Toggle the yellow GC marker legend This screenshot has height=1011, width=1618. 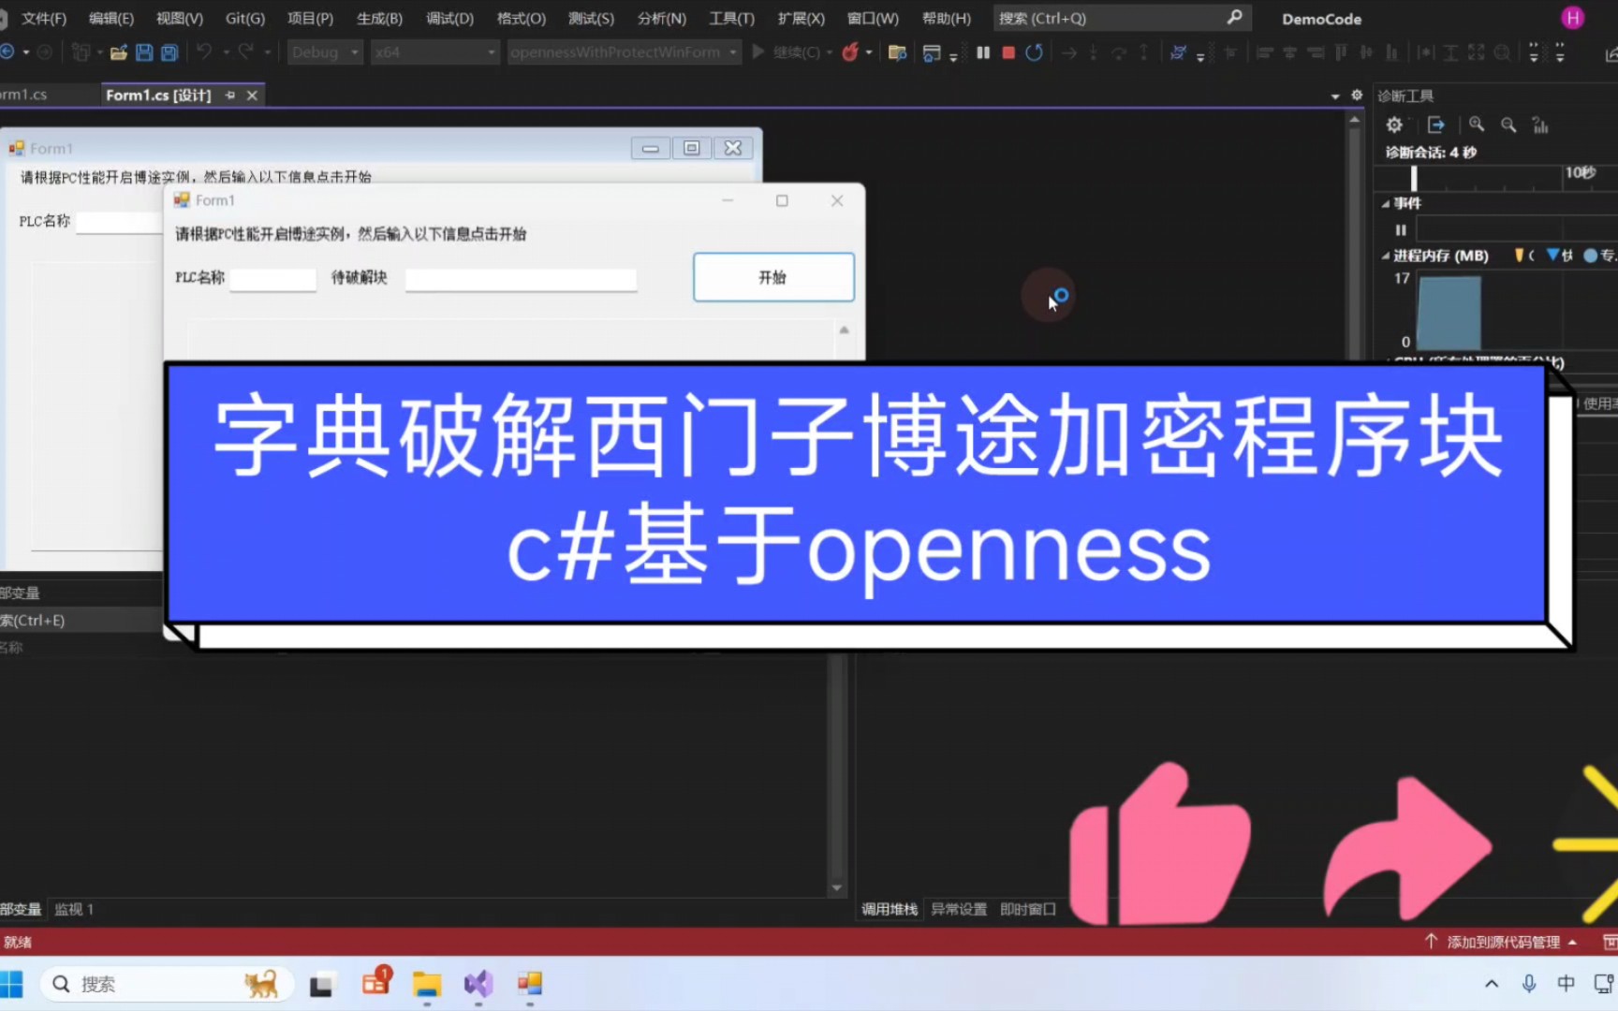click(1519, 255)
